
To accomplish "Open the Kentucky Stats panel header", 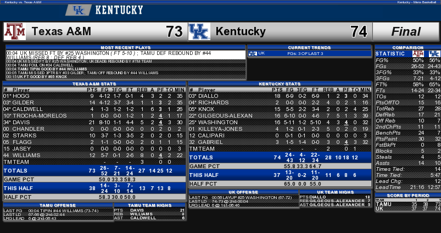I will pyautogui.click(x=280, y=84).
